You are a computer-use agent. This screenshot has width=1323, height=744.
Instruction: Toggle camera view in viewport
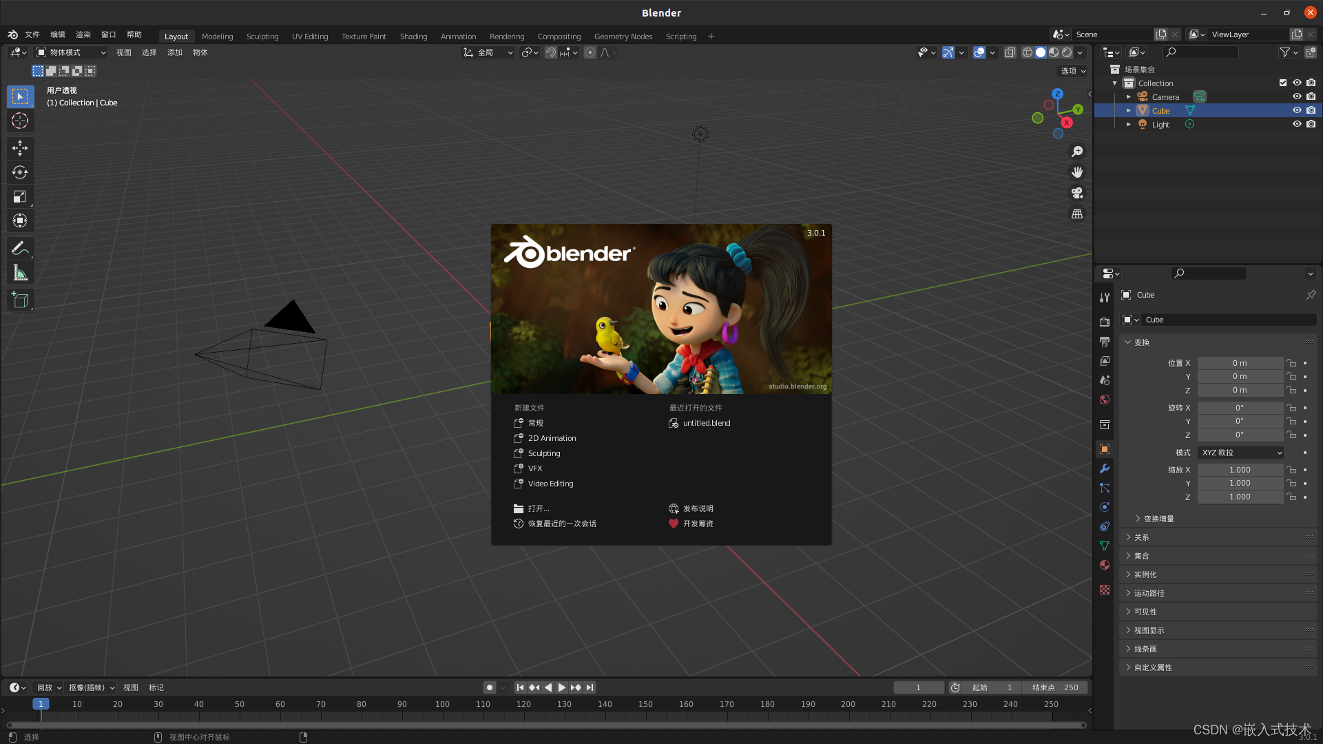click(x=1077, y=193)
